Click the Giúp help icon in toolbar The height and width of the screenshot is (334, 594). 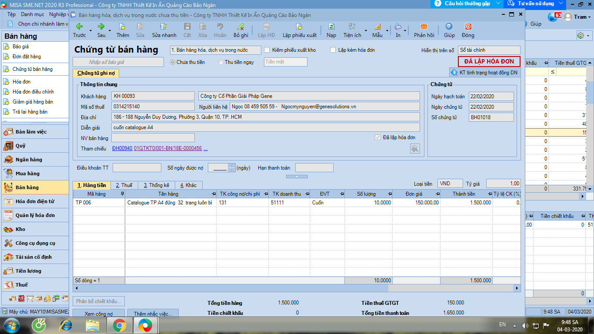point(449,27)
